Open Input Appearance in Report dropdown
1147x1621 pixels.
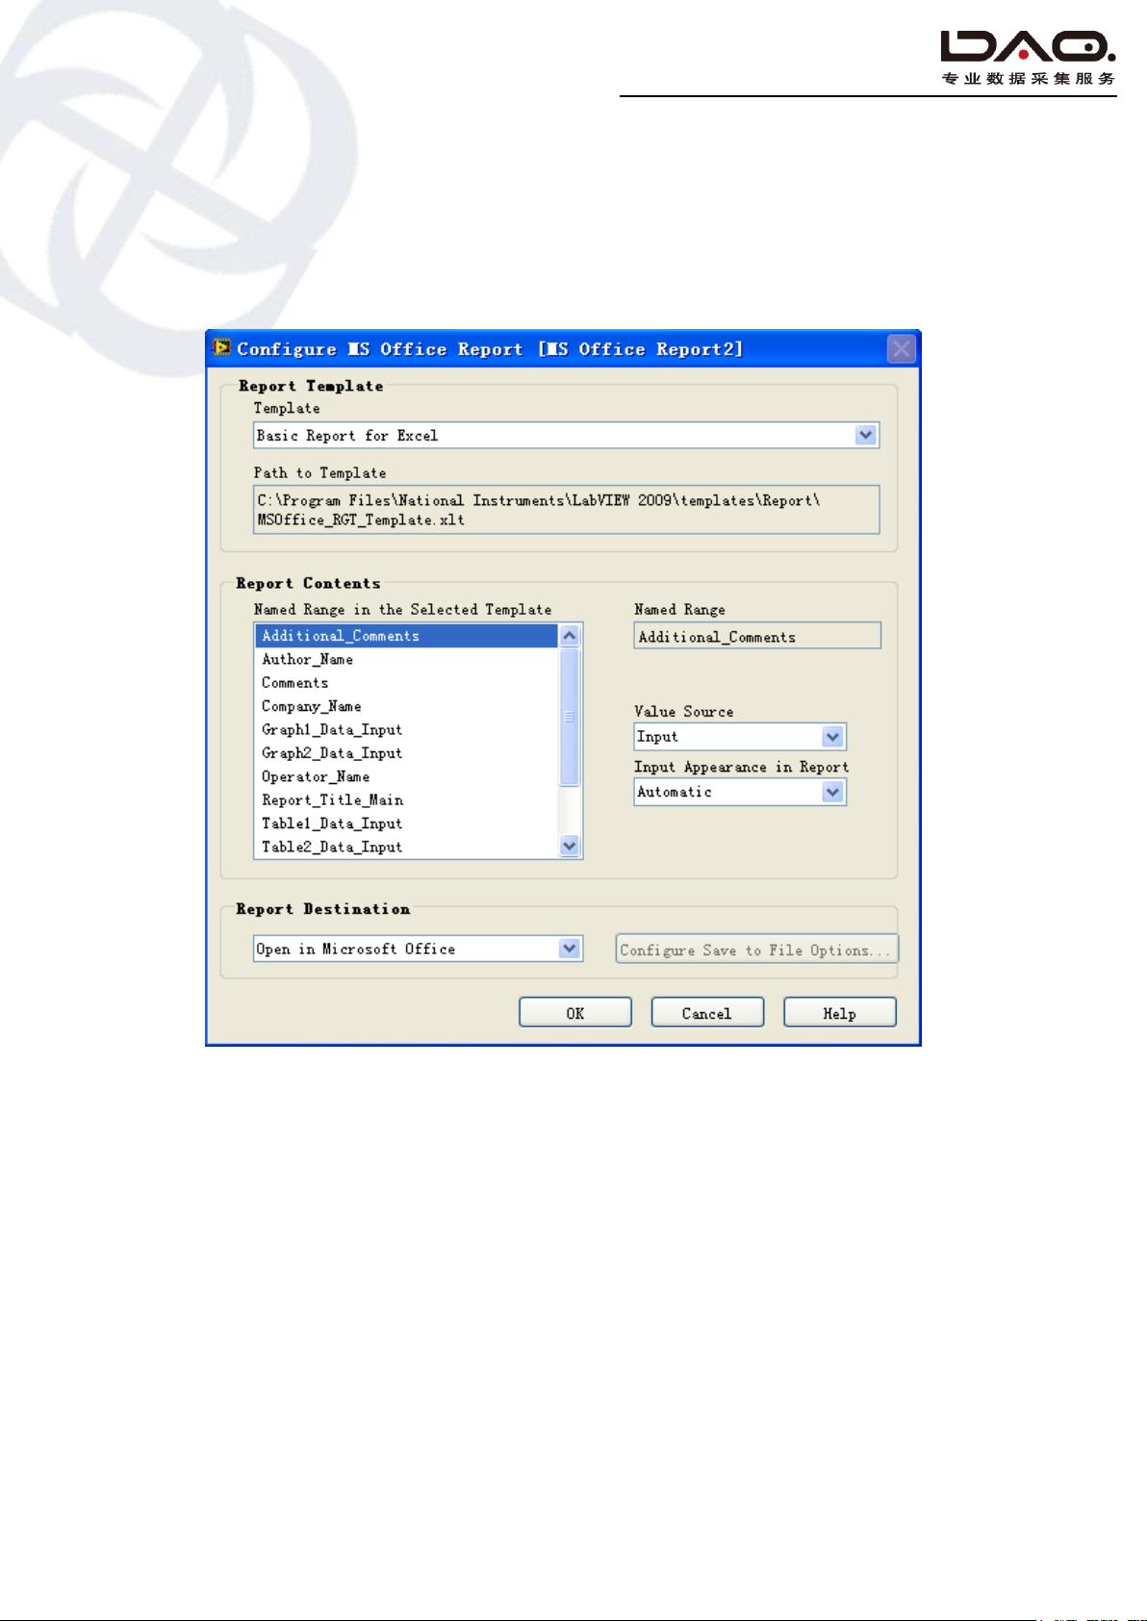point(833,792)
